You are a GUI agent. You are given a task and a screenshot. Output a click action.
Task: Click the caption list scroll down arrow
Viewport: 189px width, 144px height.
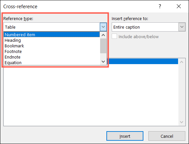coord(182,122)
